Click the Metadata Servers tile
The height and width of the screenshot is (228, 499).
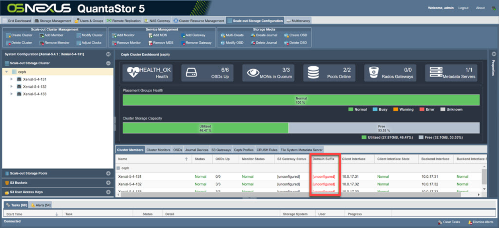pos(451,73)
